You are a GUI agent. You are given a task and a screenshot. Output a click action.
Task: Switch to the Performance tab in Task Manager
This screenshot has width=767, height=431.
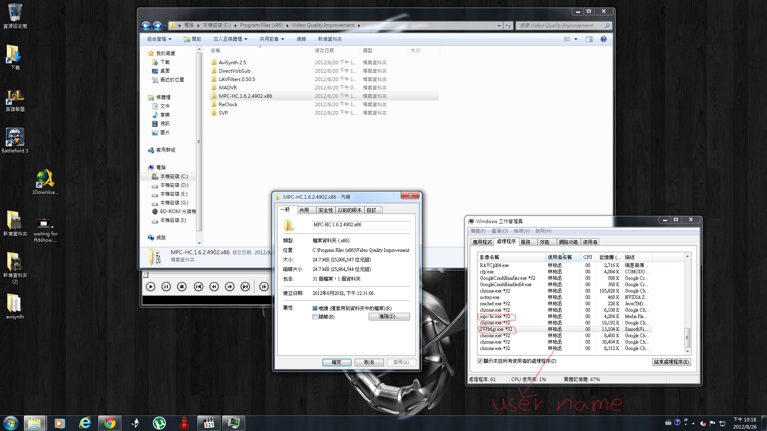point(544,242)
